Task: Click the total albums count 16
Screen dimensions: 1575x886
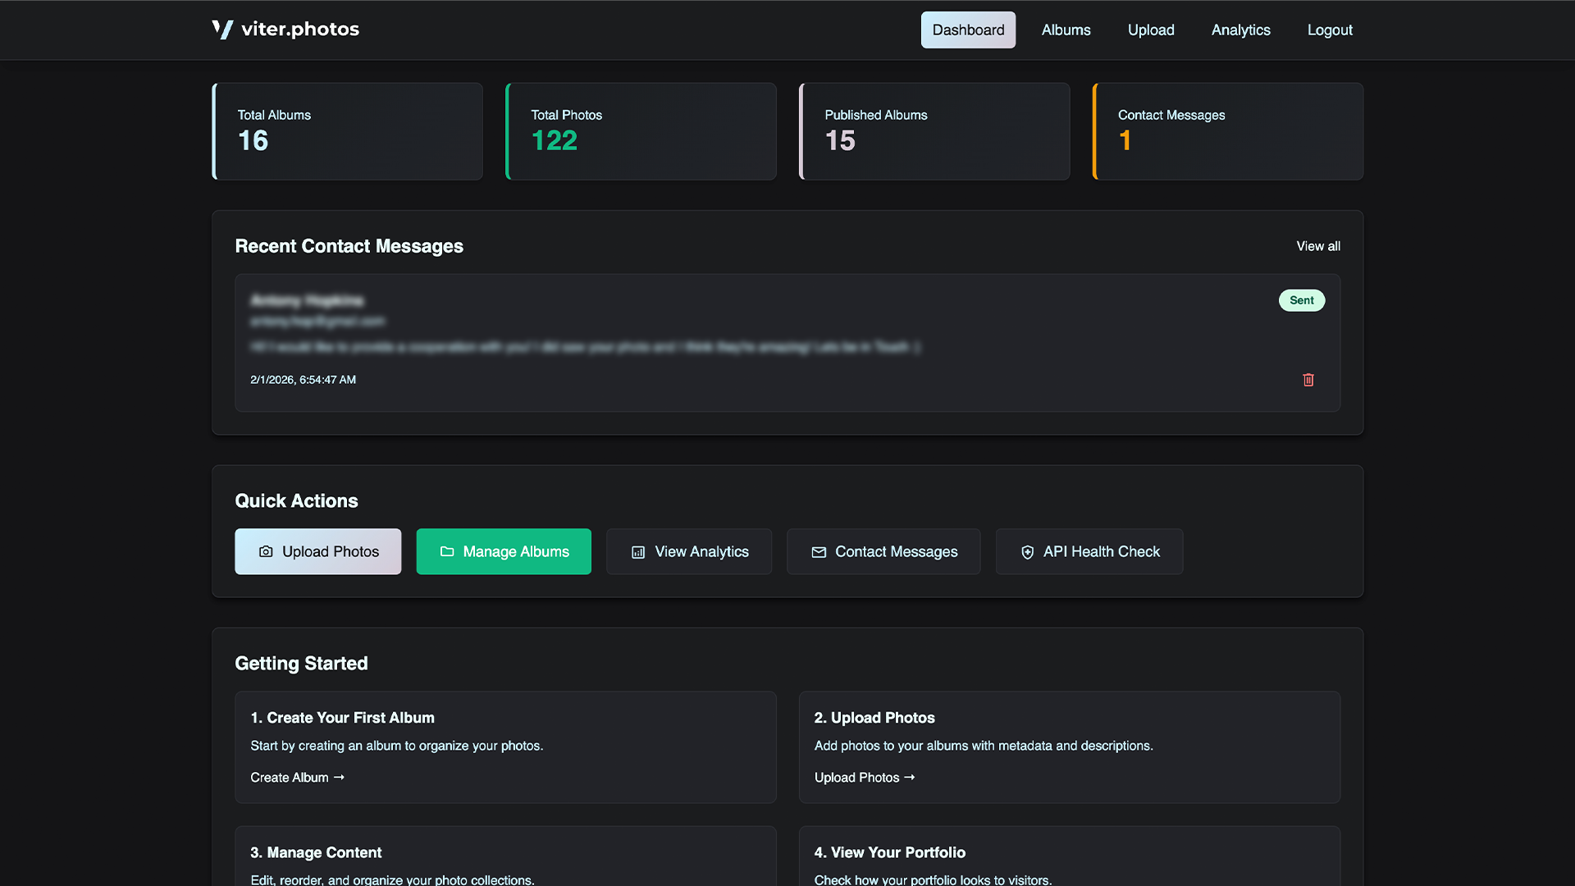Action: pyautogui.click(x=253, y=141)
